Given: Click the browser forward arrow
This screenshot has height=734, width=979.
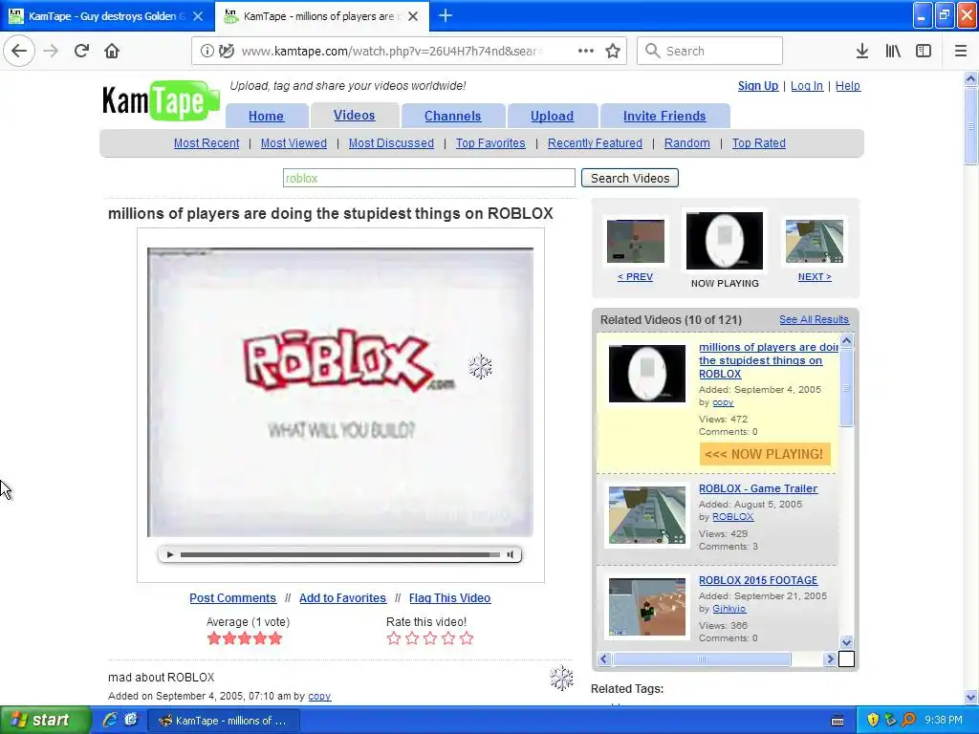Looking at the screenshot, I should coord(52,51).
